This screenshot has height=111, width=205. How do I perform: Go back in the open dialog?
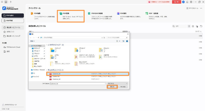click(30, 38)
